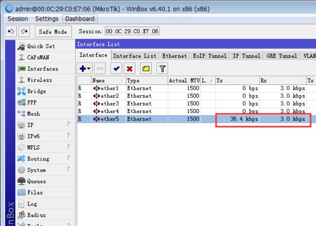Open the Dashboard menu
316x226 pixels.
click(x=80, y=19)
